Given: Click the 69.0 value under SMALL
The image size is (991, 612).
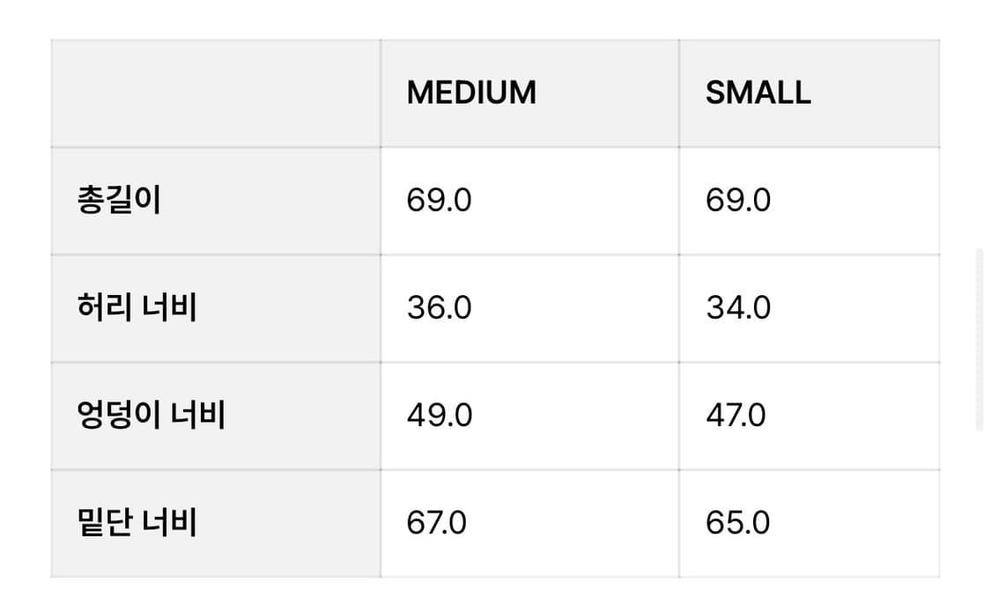Looking at the screenshot, I should click(x=737, y=201).
